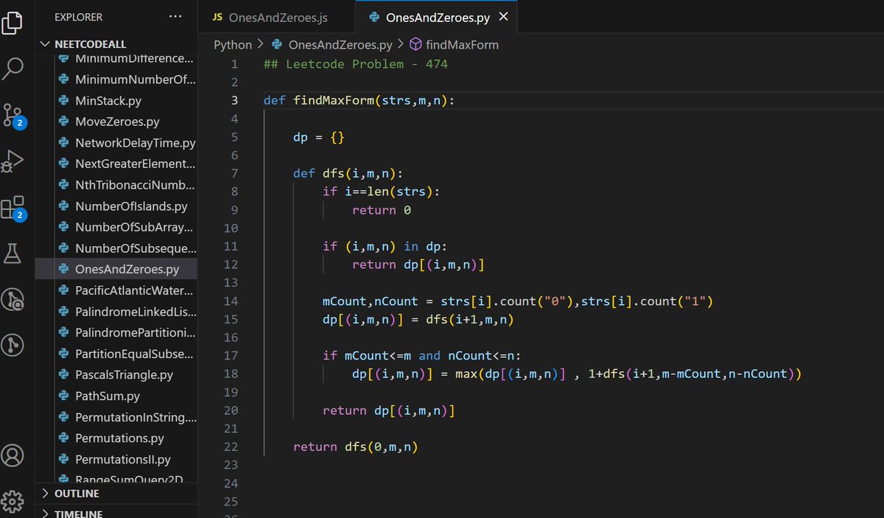Open the Extensions view icon

13,208
